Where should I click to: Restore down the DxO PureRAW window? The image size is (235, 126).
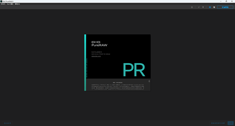[x=226, y=1]
